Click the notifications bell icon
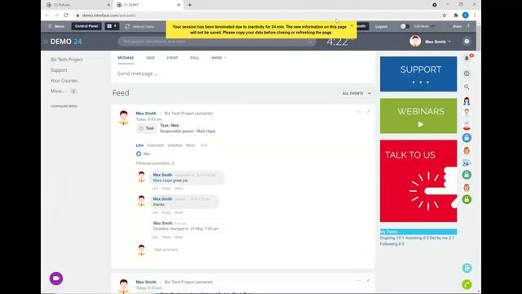Screen dimensions: 522x294 coord(467,58)
